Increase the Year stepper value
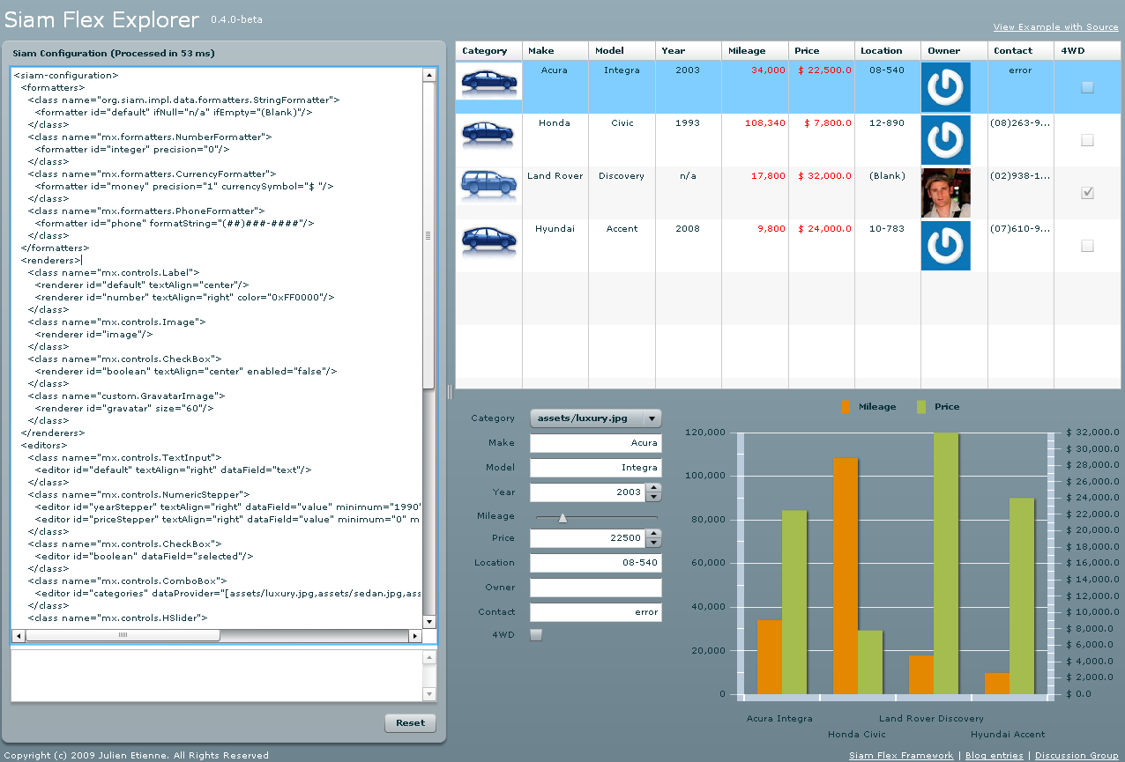The width and height of the screenshot is (1125, 762). 653,488
